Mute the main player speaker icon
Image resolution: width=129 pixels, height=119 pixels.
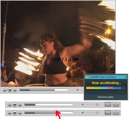click(x=78, y=90)
